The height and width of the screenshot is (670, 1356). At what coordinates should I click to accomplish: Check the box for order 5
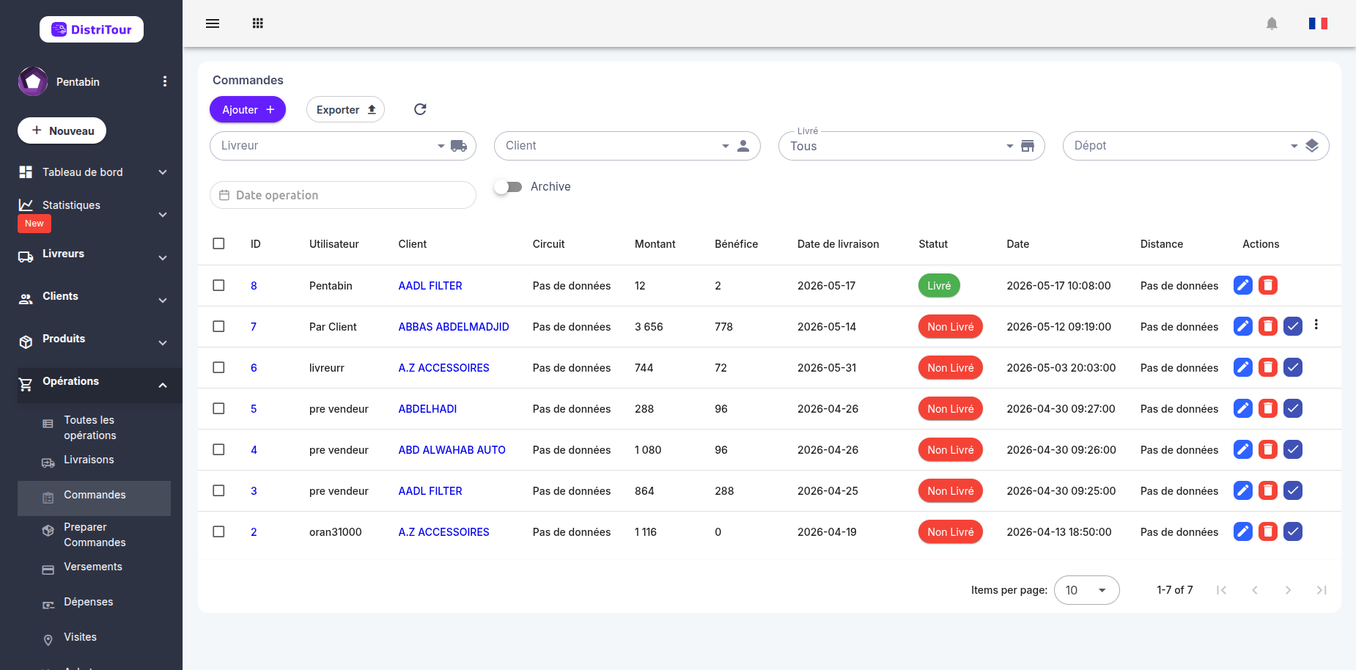[218, 408]
